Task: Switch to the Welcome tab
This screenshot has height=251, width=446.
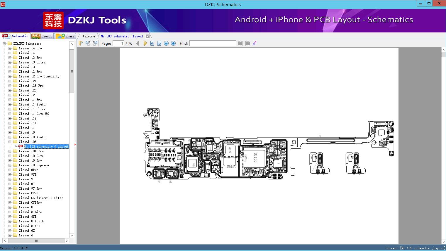Action: point(88,36)
